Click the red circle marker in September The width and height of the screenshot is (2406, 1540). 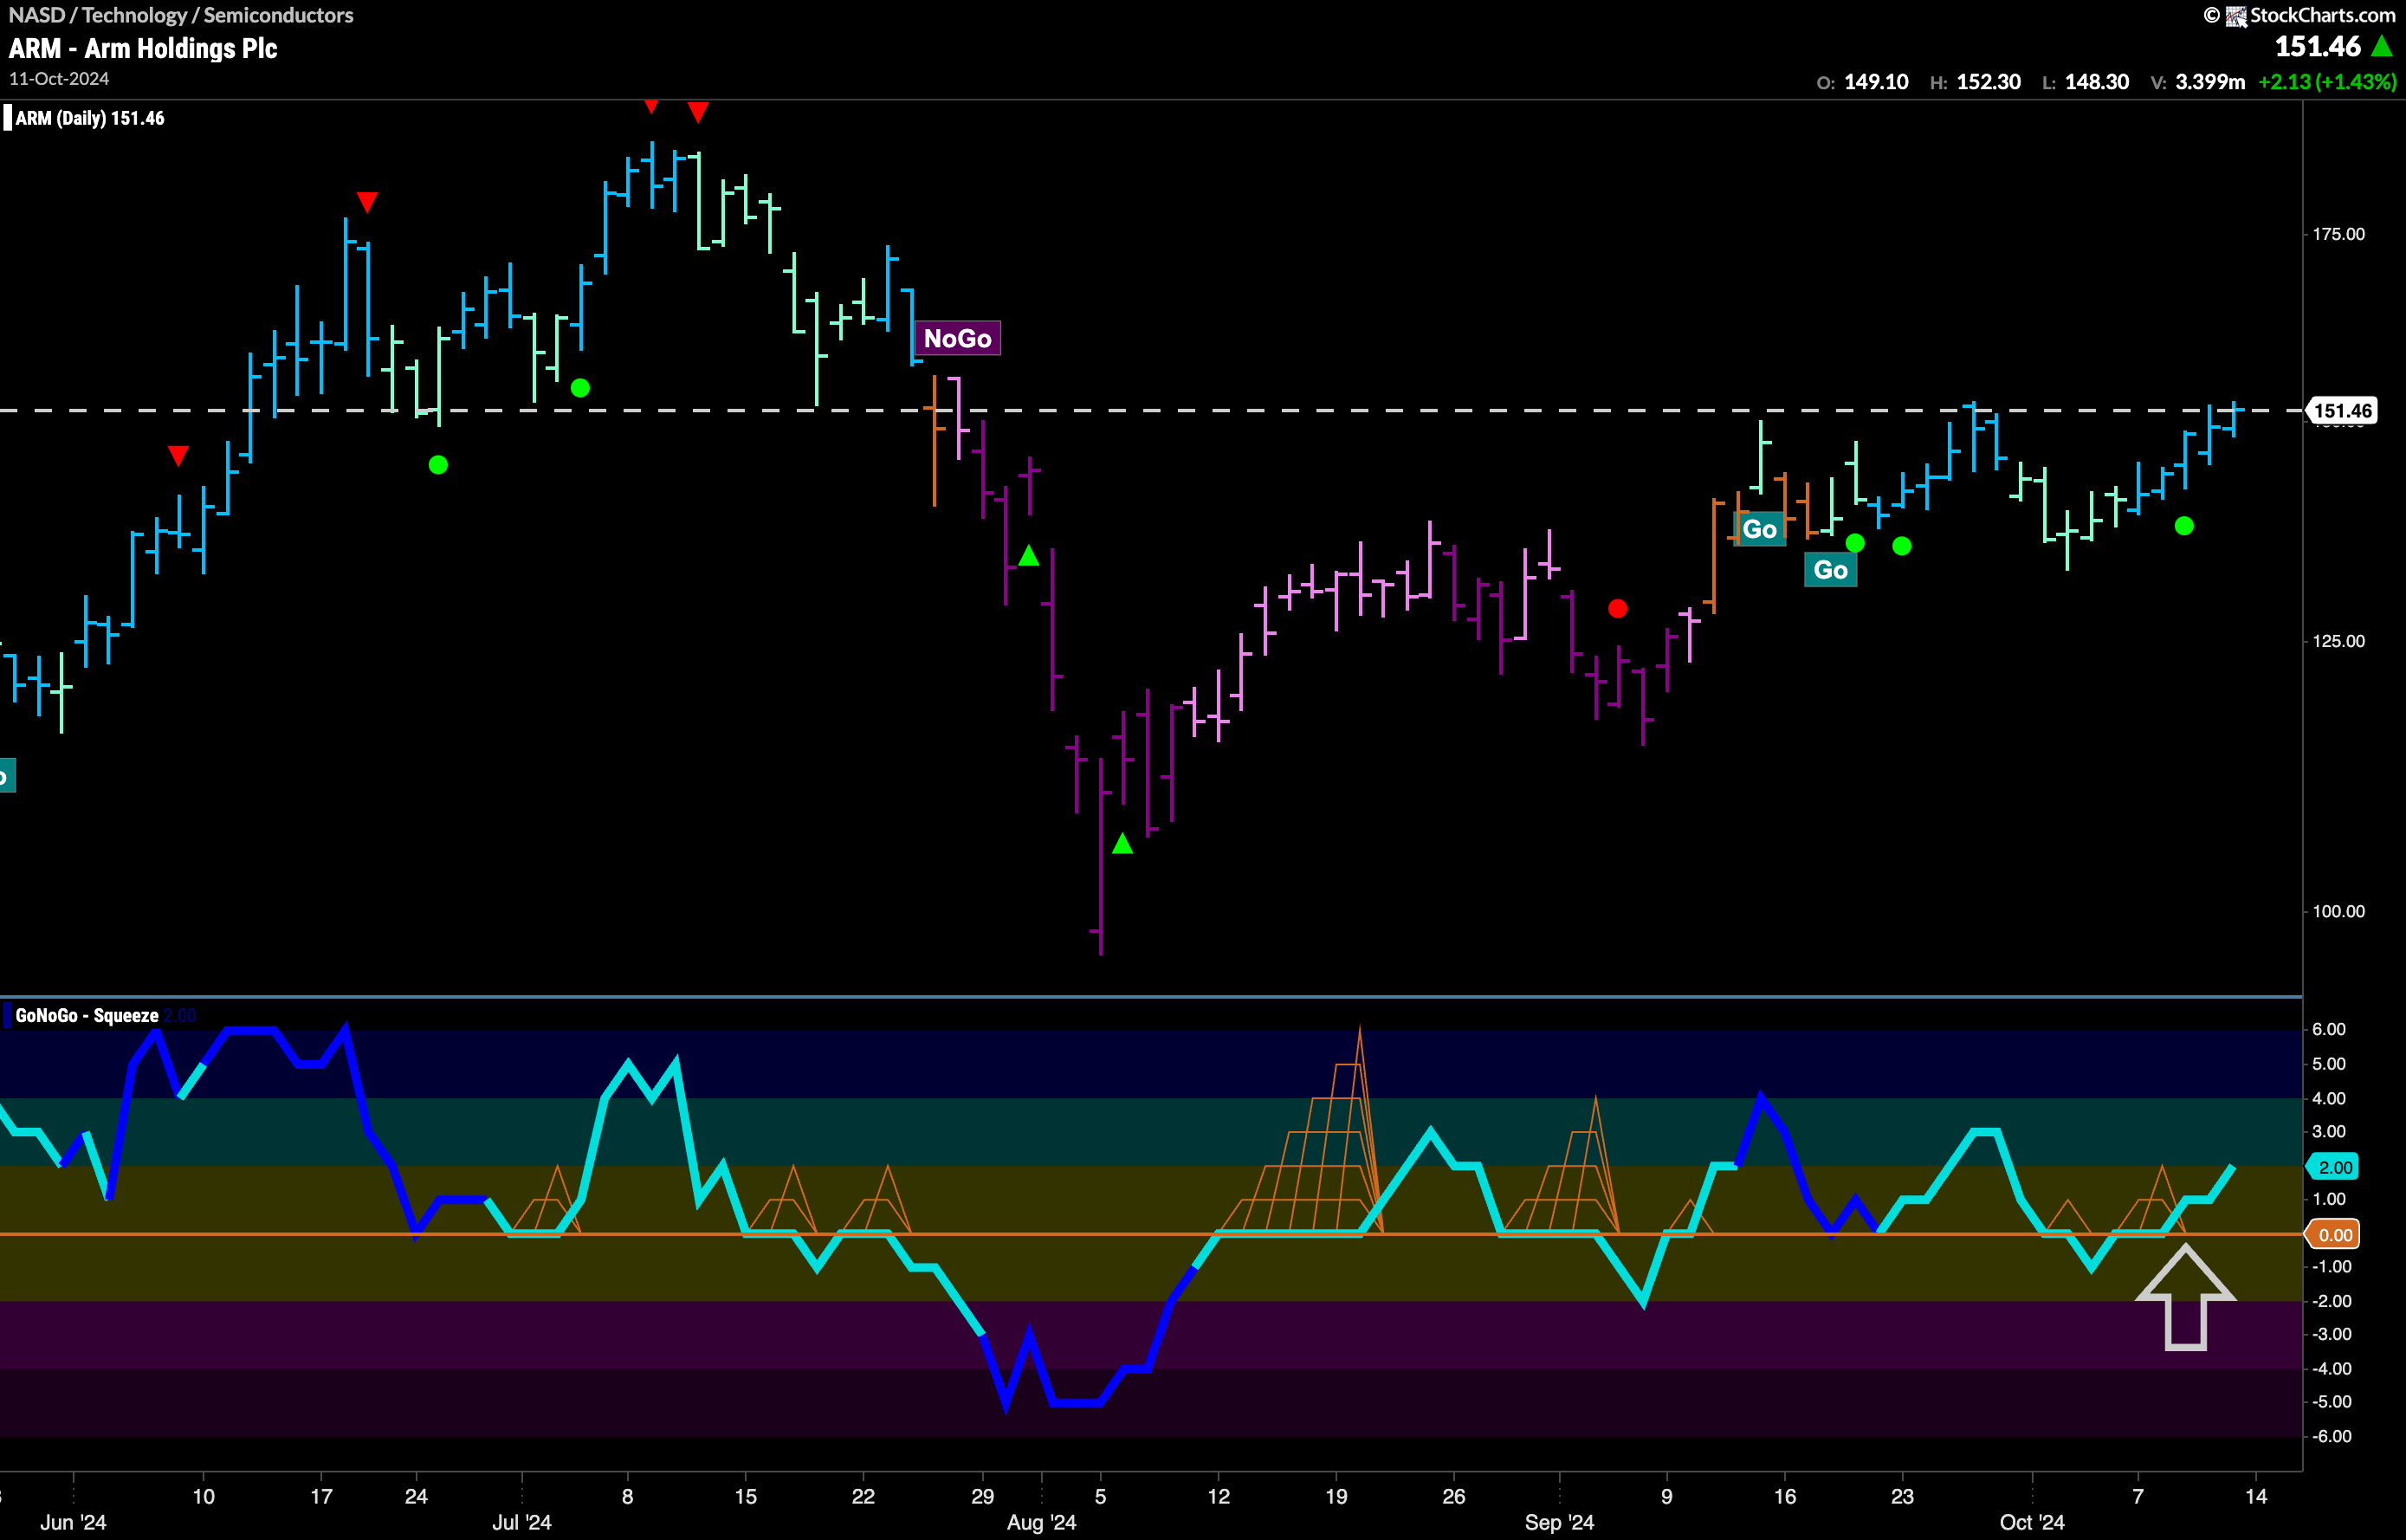pos(1617,608)
